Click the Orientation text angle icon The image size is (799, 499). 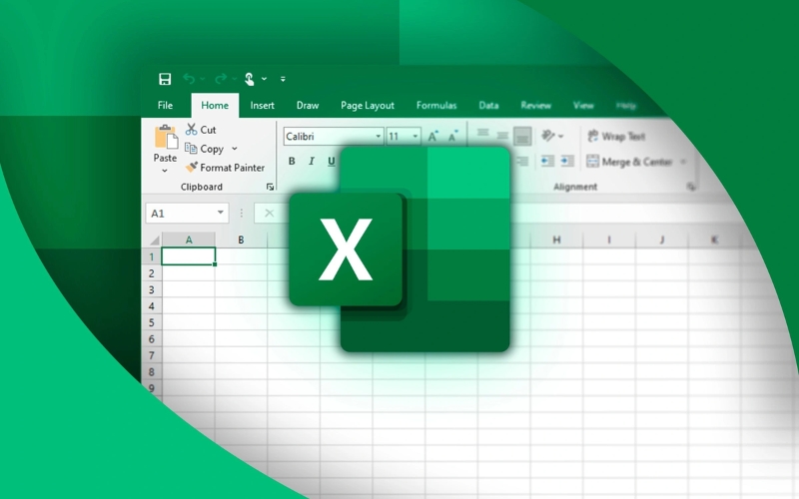[x=549, y=136]
